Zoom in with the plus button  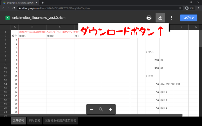click(110, 109)
